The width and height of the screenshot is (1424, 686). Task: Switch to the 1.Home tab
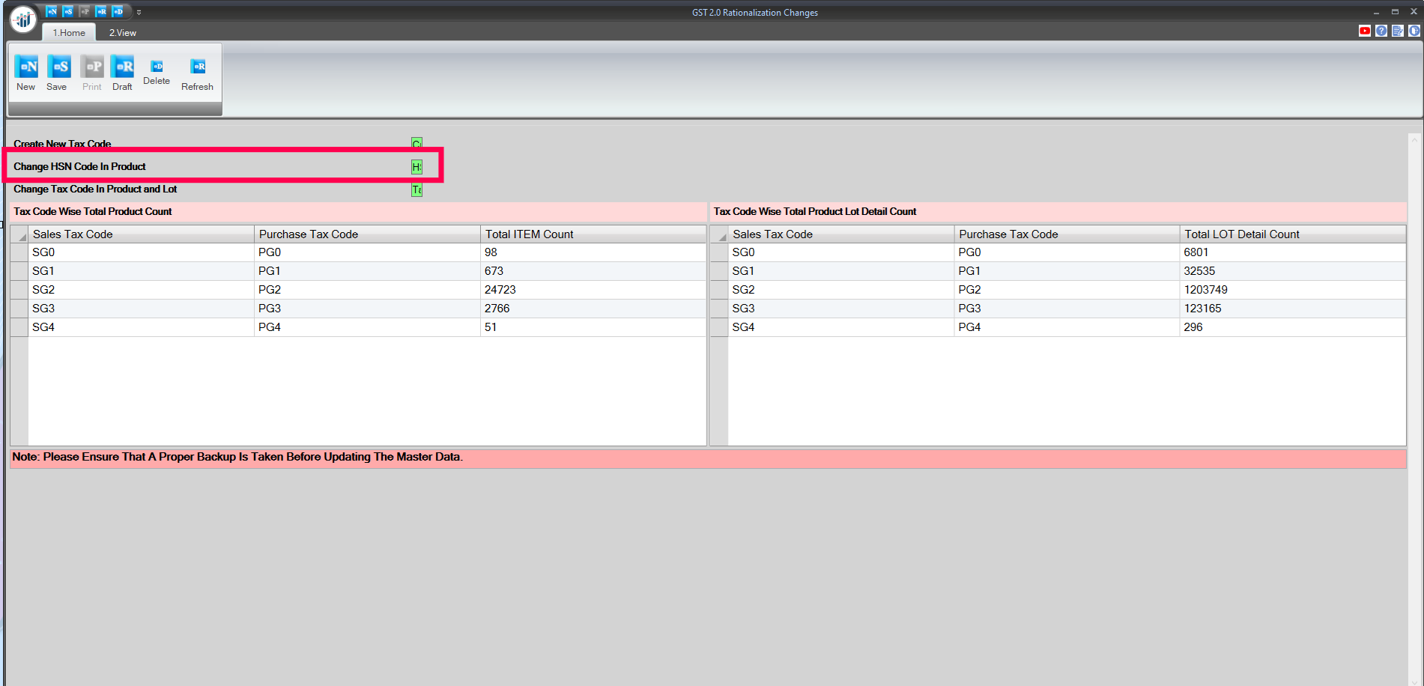pyautogui.click(x=69, y=32)
